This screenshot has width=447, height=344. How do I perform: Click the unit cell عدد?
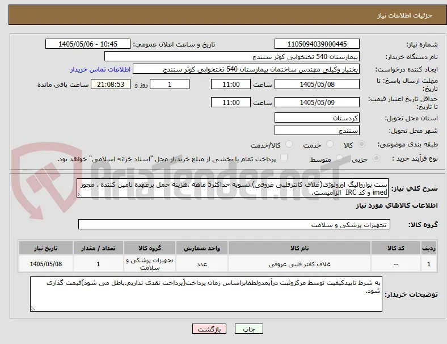[202, 264]
